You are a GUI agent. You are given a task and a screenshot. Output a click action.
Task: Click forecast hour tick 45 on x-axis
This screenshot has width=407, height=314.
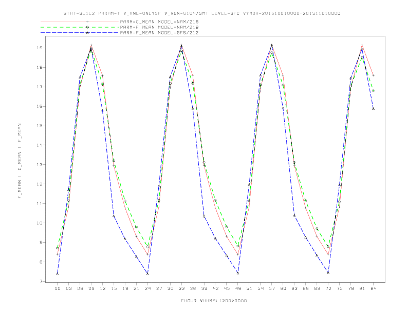click(227, 288)
